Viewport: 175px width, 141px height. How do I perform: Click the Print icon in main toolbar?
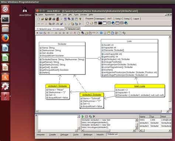[x=54, y=19]
